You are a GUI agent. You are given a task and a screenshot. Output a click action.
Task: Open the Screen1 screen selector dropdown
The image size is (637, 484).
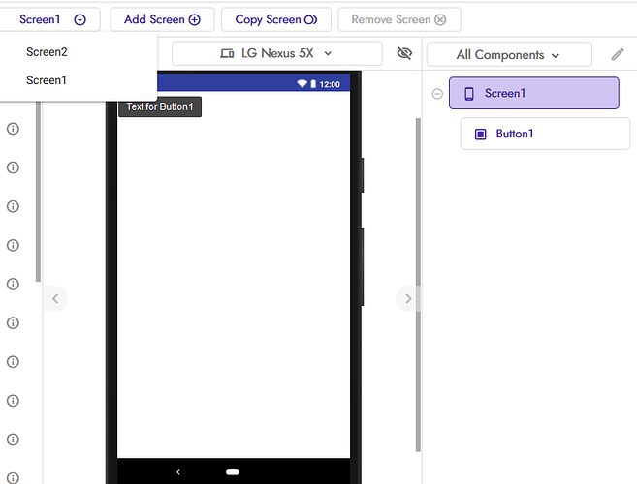coord(49,19)
